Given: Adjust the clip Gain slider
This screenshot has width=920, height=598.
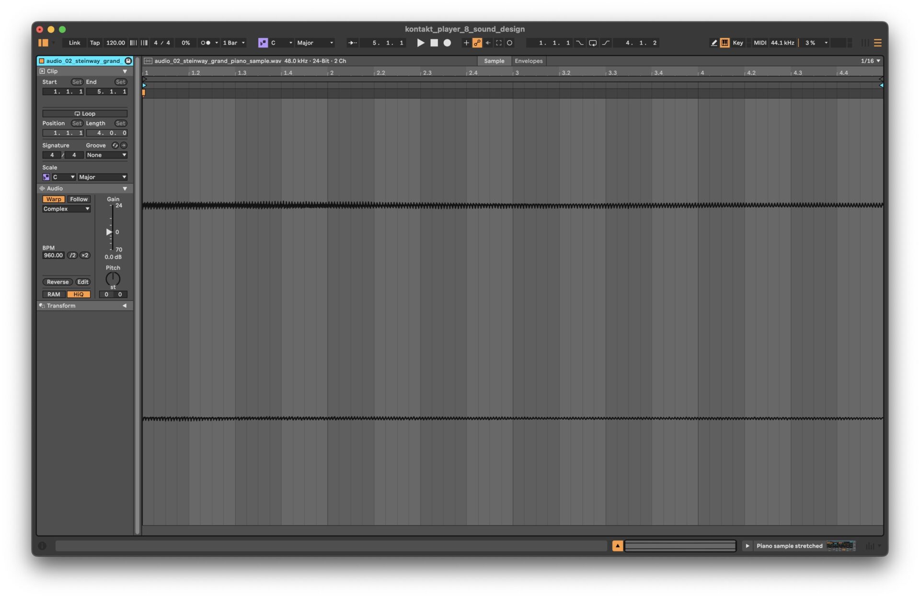Looking at the screenshot, I should pyautogui.click(x=109, y=232).
